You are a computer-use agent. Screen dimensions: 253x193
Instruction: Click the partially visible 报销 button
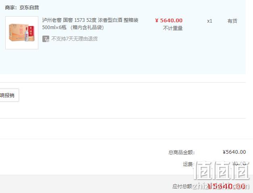(x=9, y=95)
